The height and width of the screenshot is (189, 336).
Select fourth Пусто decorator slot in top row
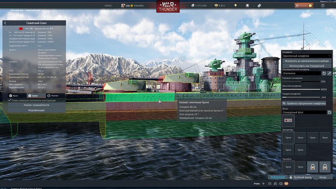point(325,138)
